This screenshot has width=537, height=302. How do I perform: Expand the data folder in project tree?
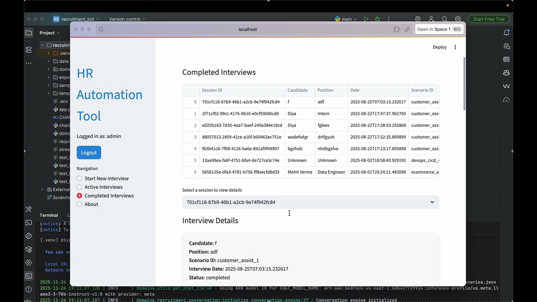[x=48, y=61]
